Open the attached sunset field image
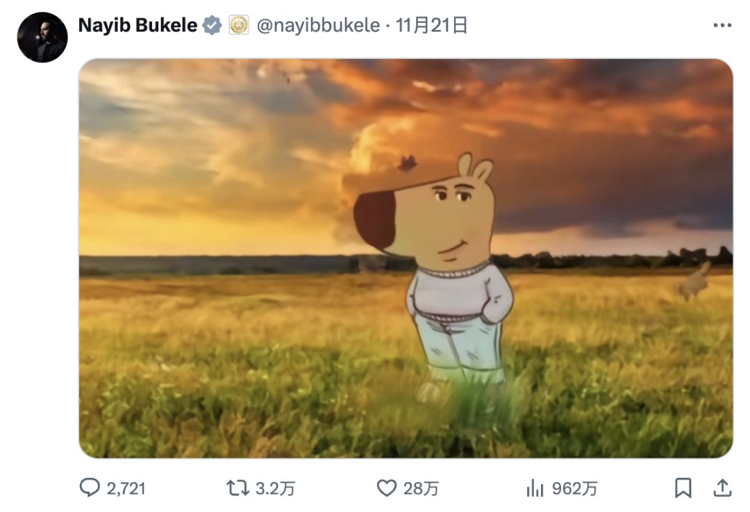This screenshot has height=512, width=750. [406, 258]
